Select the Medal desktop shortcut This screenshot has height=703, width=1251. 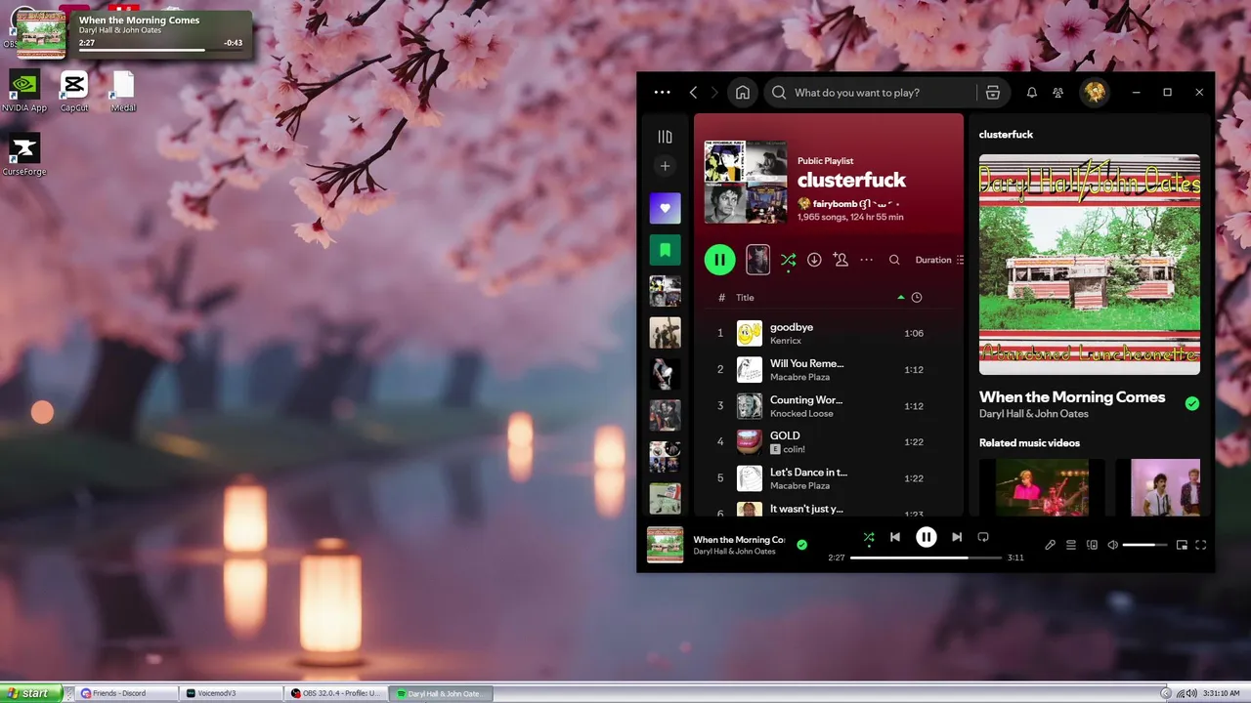(123, 91)
